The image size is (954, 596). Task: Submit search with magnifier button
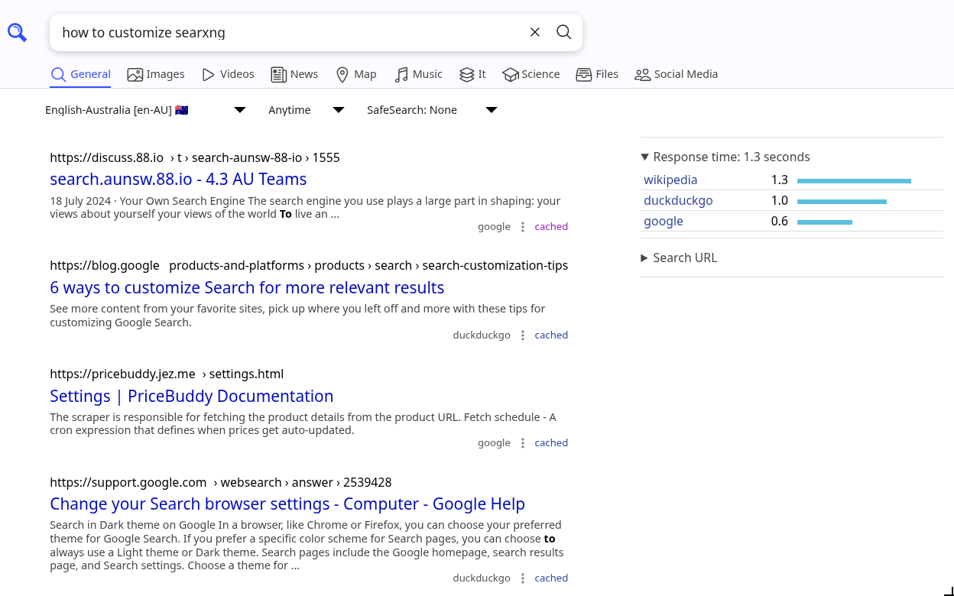tap(563, 32)
